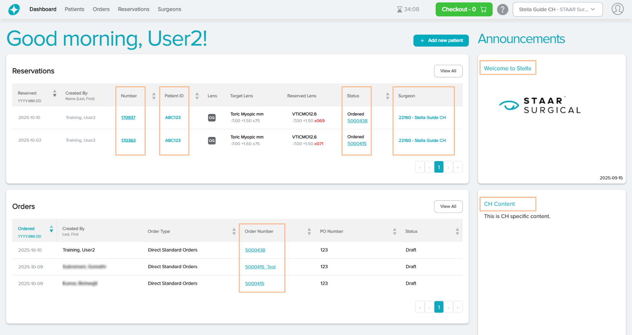View all in Reservations panel
This screenshot has width=632, height=335.
(448, 71)
